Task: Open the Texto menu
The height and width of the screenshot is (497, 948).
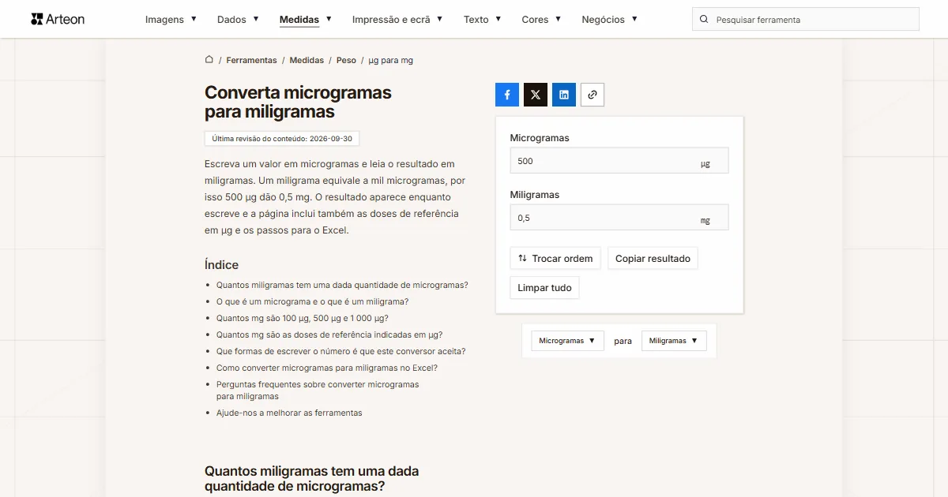Action: [x=483, y=19]
